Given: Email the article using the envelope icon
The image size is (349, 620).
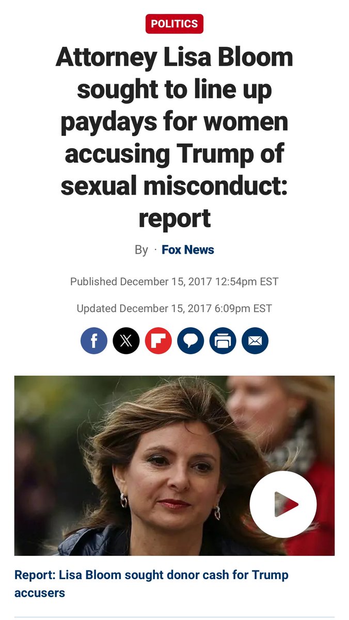Looking at the screenshot, I should coord(255,341).
